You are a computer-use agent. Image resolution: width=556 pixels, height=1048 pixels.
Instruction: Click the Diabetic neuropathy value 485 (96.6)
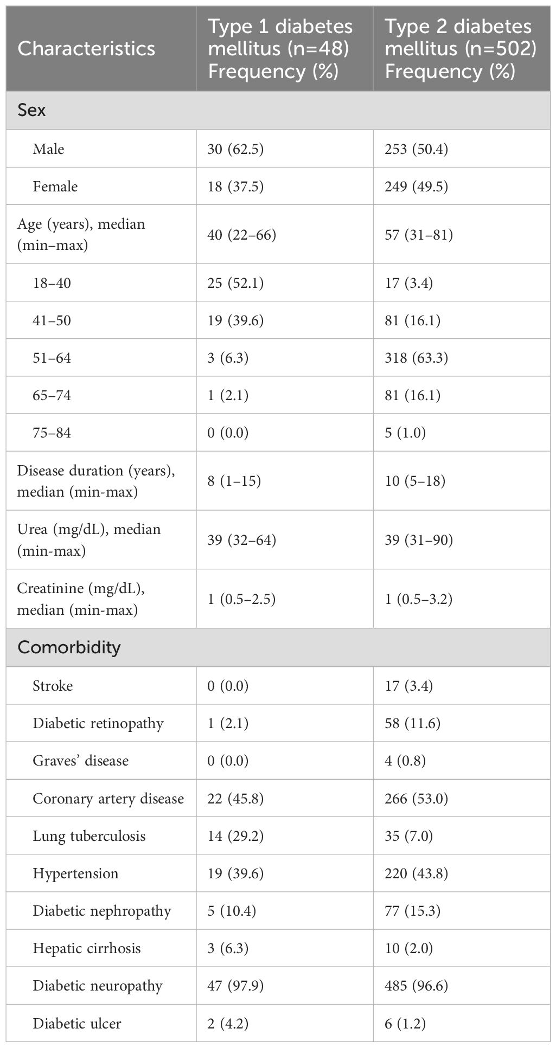417,986
